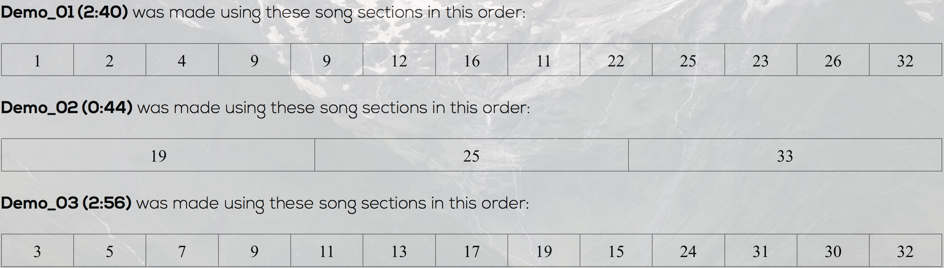Image resolution: width=944 pixels, height=268 pixels.
Task: Click section 30 cell in Demo_03
Action: coord(833,250)
